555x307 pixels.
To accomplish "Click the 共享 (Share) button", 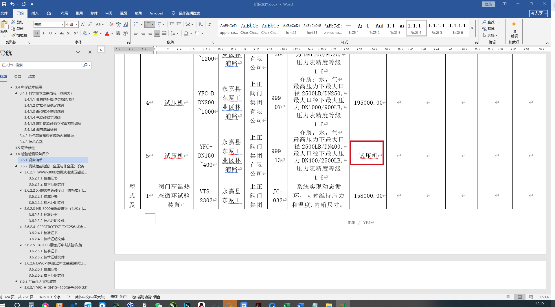I will (x=539, y=13).
